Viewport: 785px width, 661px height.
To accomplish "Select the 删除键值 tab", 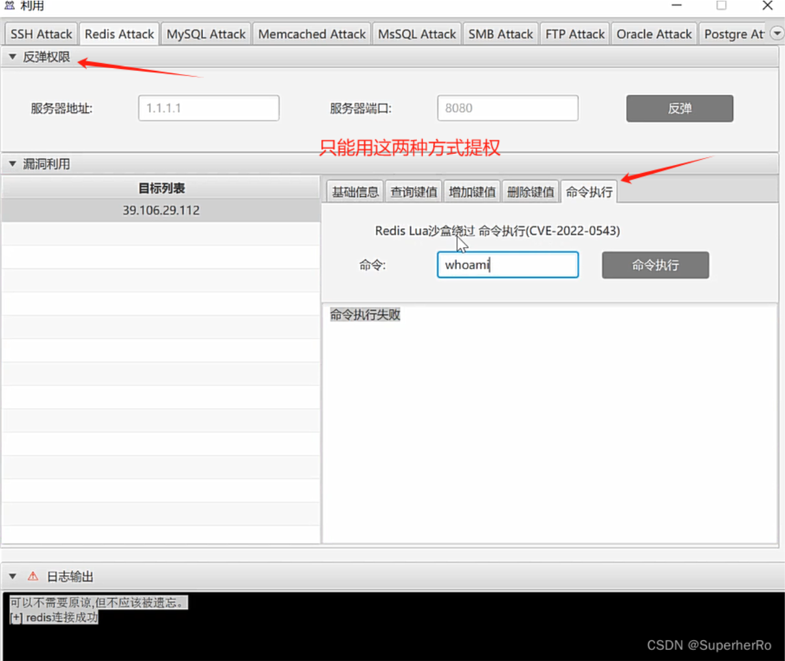I will 531,192.
